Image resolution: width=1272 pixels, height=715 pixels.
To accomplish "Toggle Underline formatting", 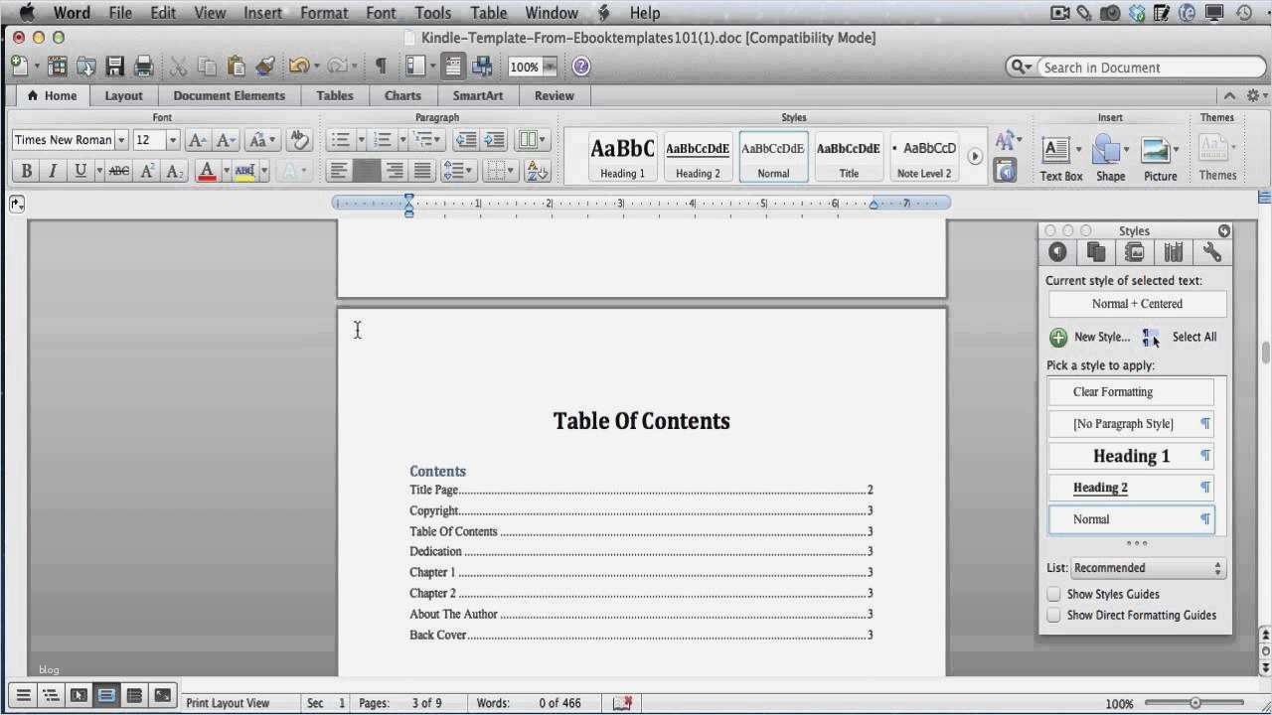I will (80, 171).
